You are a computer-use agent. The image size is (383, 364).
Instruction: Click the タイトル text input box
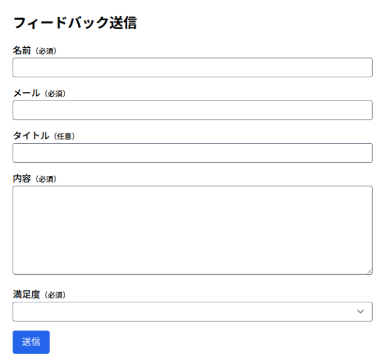(192, 153)
